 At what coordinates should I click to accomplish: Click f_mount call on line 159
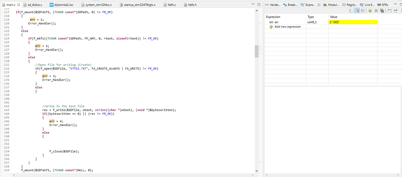(58, 170)
